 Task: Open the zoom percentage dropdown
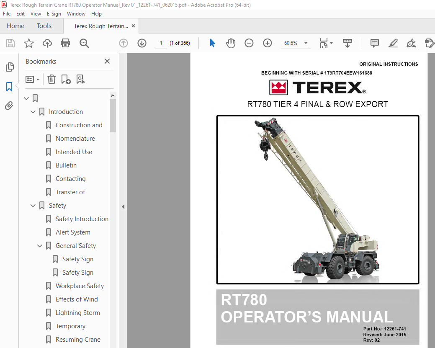(306, 43)
